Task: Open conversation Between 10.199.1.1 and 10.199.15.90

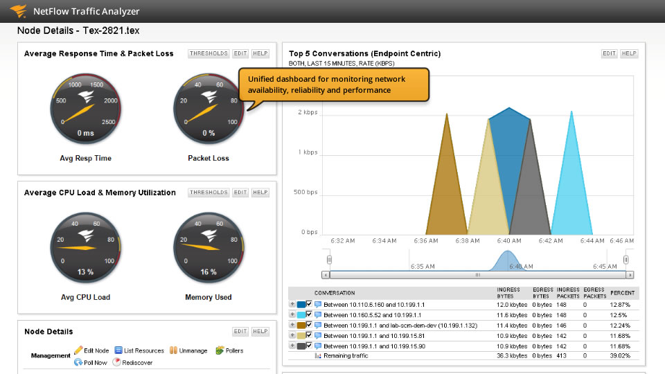Action: pos(375,346)
